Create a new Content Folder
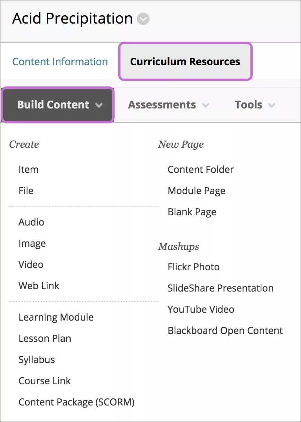This screenshot has height=422, width=301. (x=201, y=170)
